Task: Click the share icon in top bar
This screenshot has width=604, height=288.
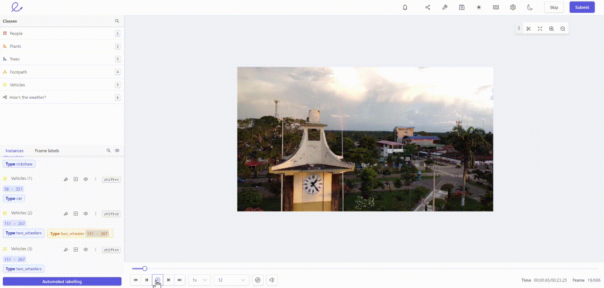Action: point(428,7)
